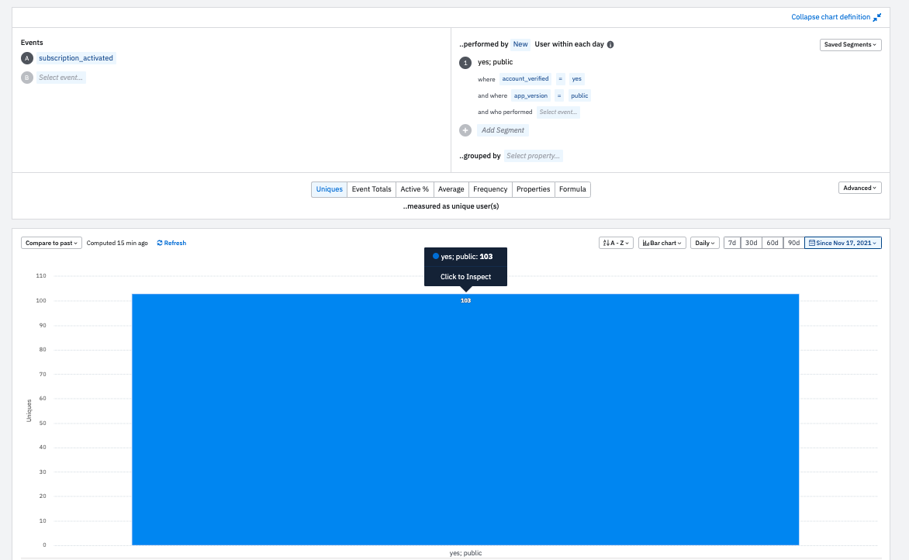Image resolution: width=909 pixels, height=560 pixels.
Task: Open the A - Z sort dropdown
Action: point(616,243)
